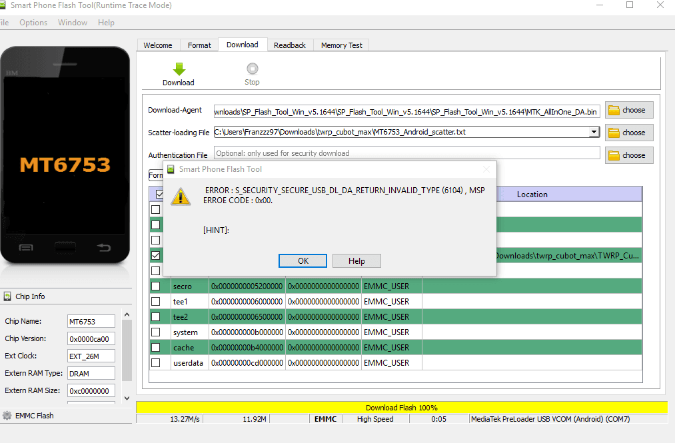Open Help from the error dialog
This screenshot has width=675, height=443.
tap(356, 261)
